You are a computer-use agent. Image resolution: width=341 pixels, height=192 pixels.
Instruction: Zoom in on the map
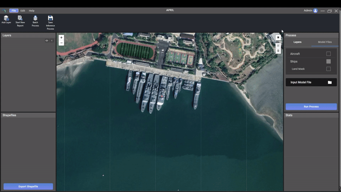61,38
